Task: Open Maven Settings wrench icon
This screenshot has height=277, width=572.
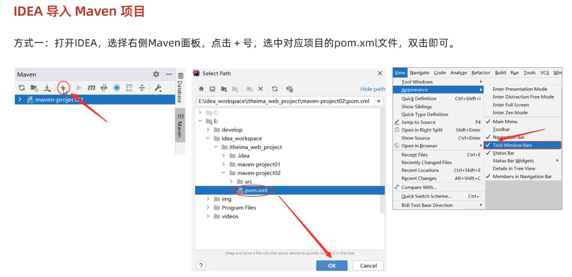Action: point(158,88)
